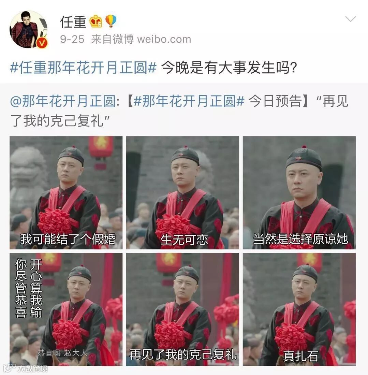Tap the hot air balloon badge

[x=111, y=21]
